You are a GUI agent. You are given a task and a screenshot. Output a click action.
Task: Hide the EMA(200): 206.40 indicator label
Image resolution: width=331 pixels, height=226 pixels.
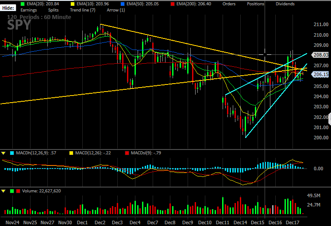point(193,4)
